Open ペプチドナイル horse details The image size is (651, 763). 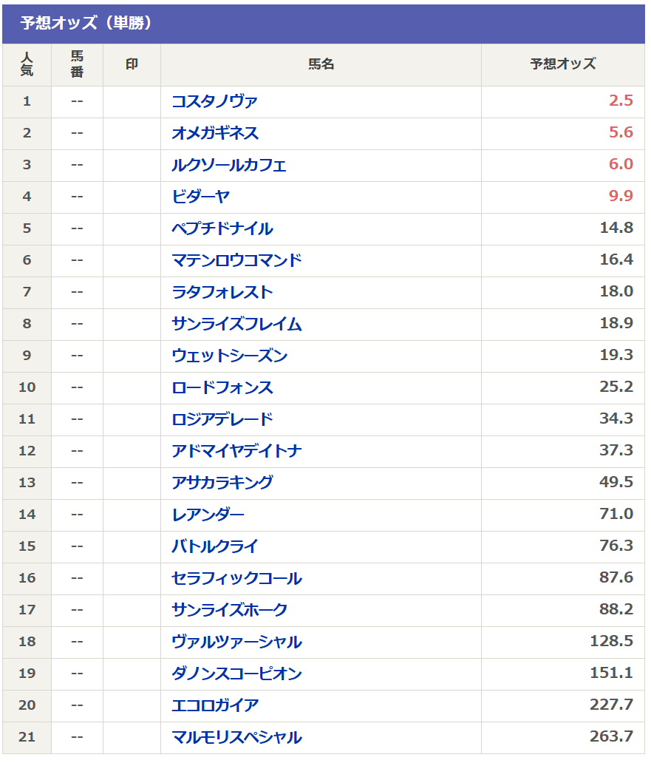222,228
